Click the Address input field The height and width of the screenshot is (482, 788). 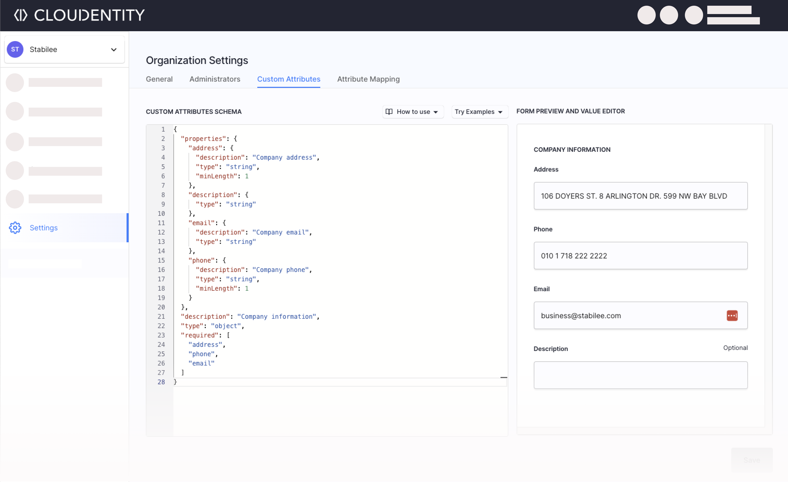click(x=640, y=196)
